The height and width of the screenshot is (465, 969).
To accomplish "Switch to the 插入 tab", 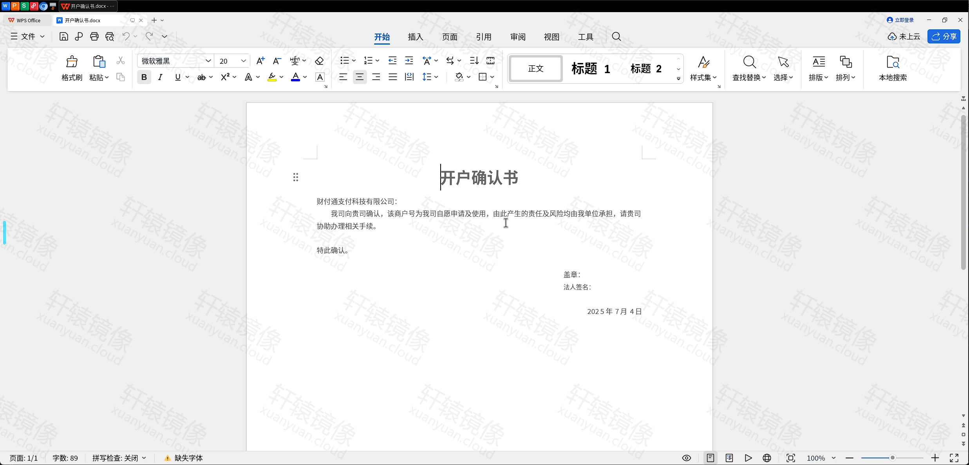I will pos(416,37).
